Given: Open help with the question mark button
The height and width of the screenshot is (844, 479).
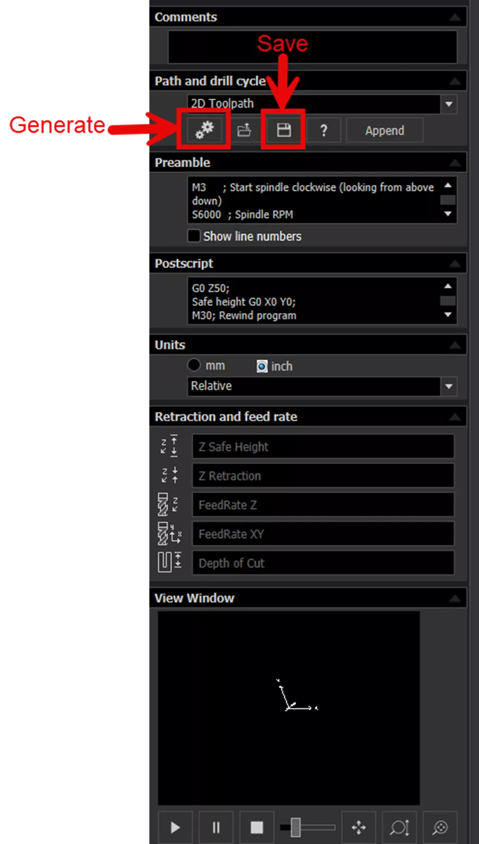Looking at the screenshot, I should 323,130.
